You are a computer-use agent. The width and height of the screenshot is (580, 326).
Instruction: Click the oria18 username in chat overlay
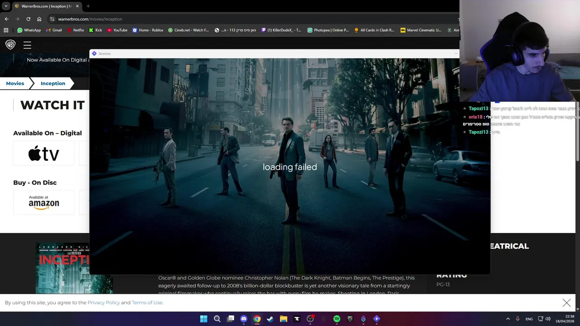pyautogui.click(x=475, y=117)
